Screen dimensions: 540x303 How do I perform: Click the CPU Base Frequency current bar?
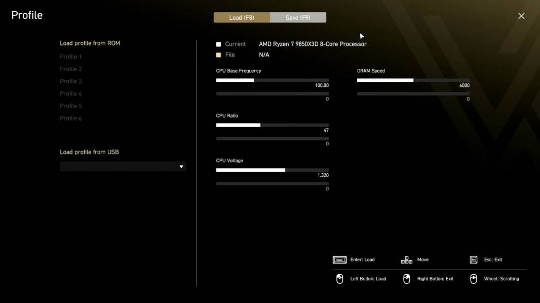[x=273, y=80]
